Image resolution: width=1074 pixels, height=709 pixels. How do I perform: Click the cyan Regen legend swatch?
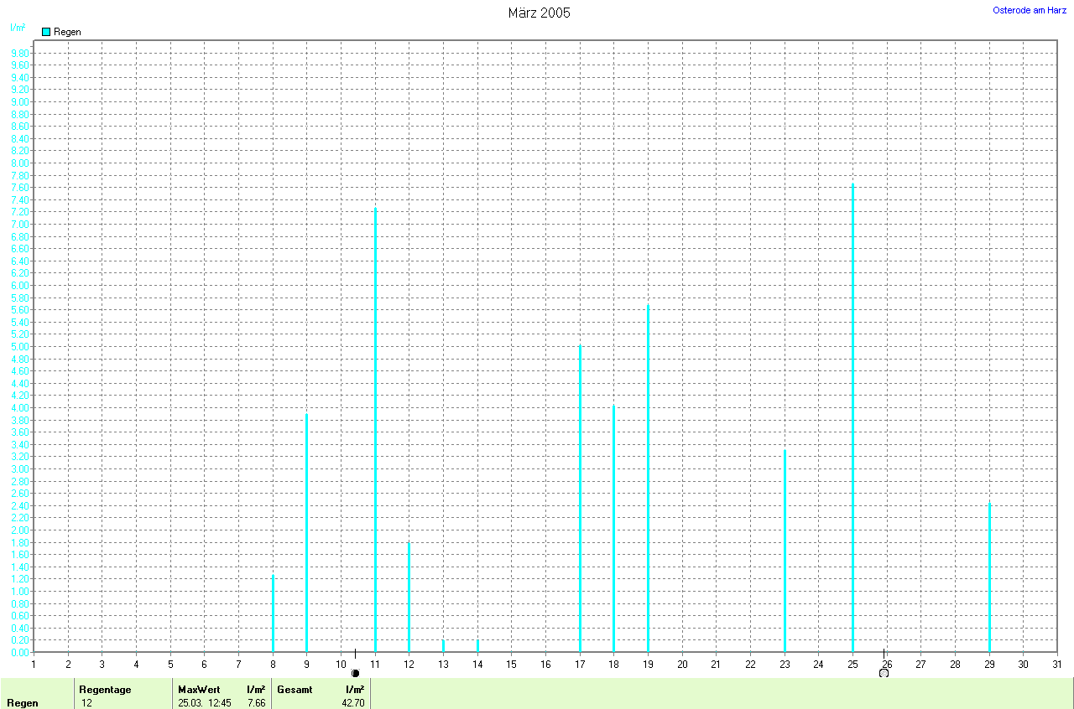(x=46, y=32)
